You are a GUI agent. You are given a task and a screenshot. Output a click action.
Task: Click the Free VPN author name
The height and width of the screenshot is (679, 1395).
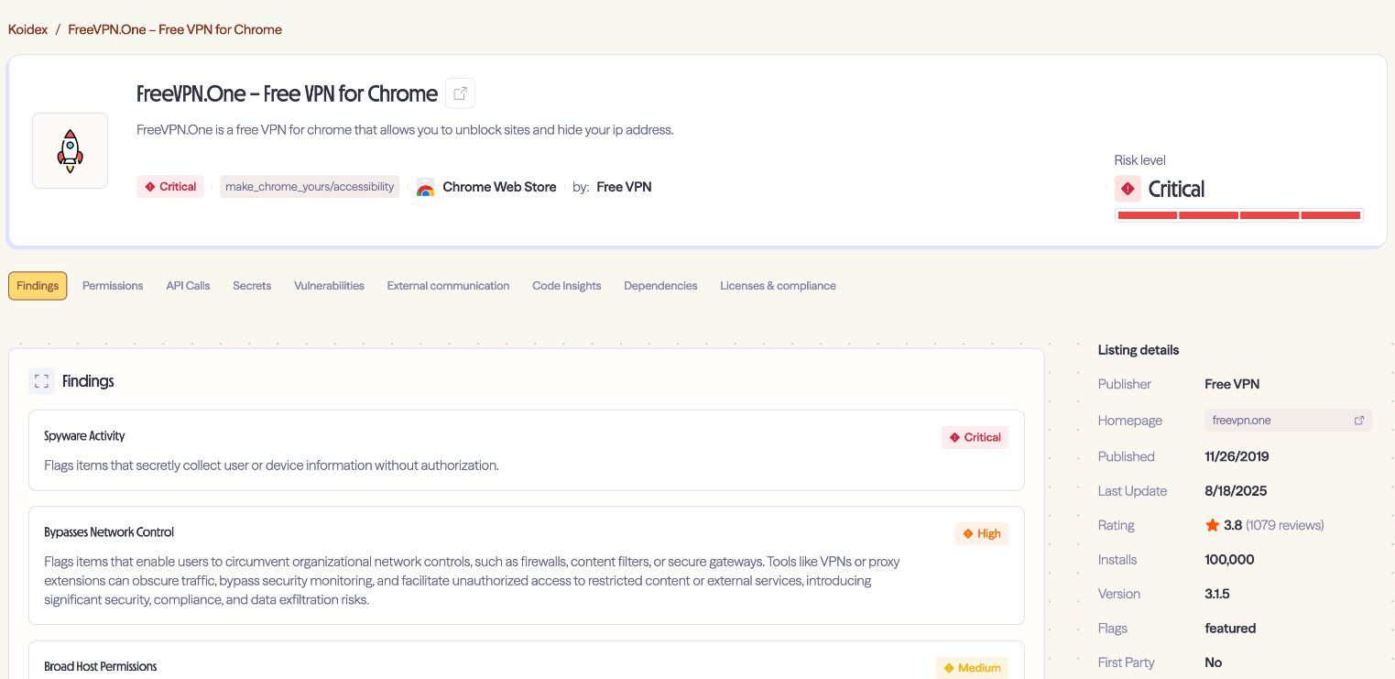pos(624,187)
